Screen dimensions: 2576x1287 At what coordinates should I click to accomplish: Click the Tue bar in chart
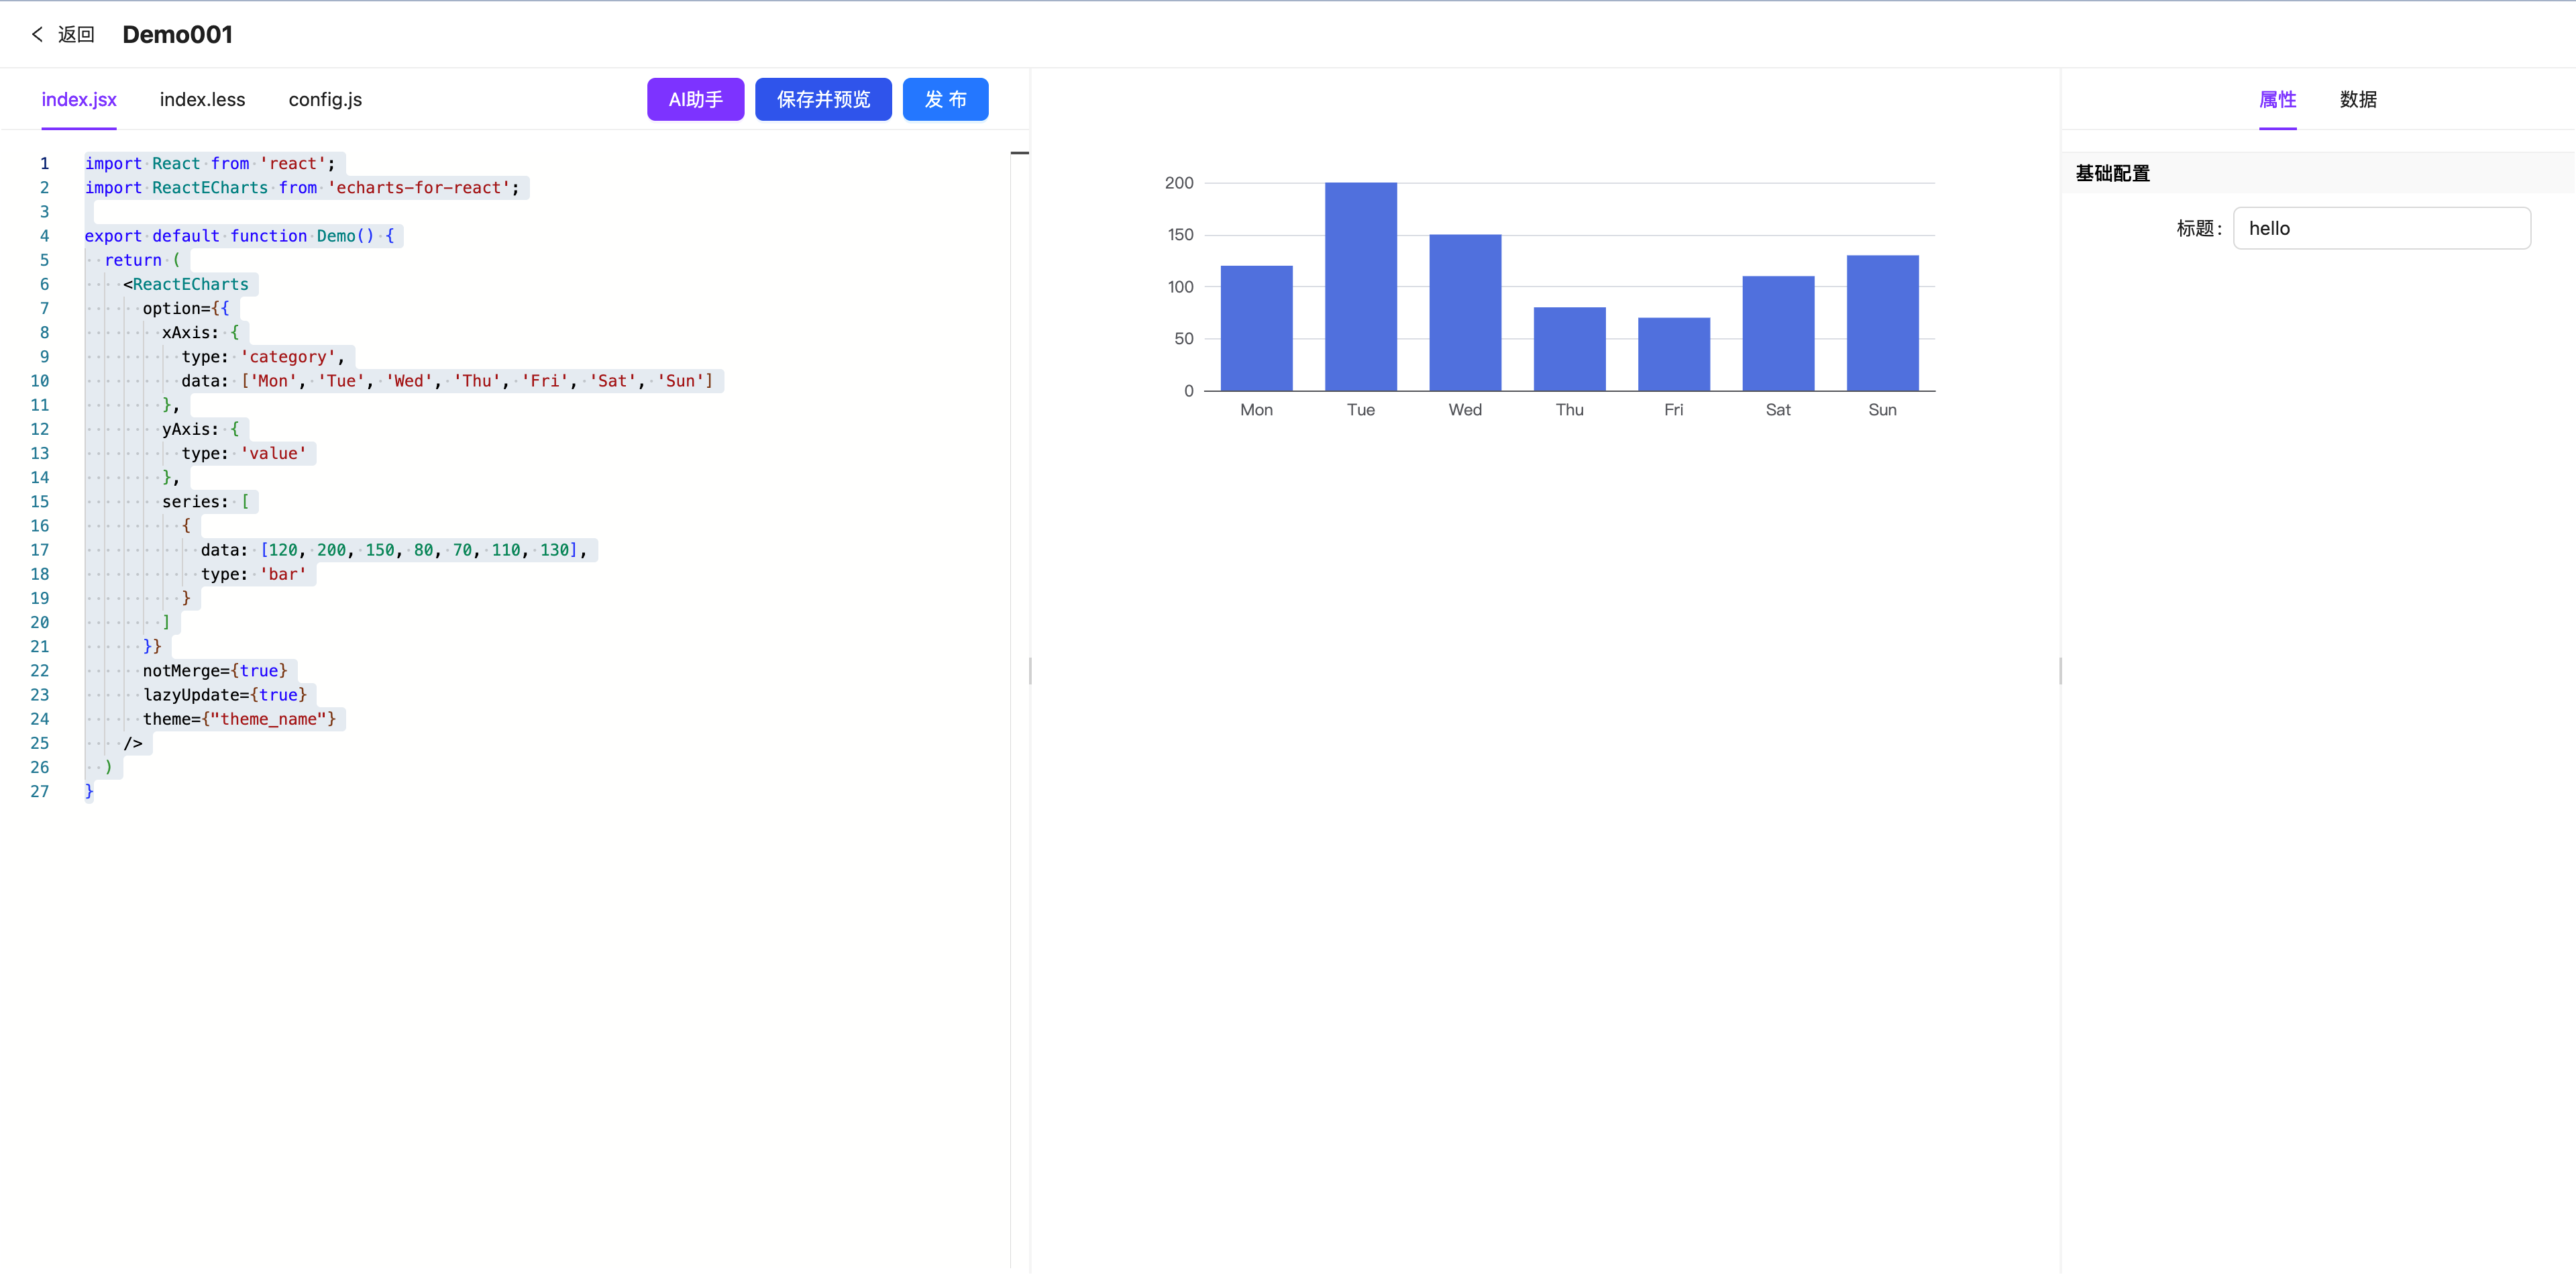click(1360, 286)
